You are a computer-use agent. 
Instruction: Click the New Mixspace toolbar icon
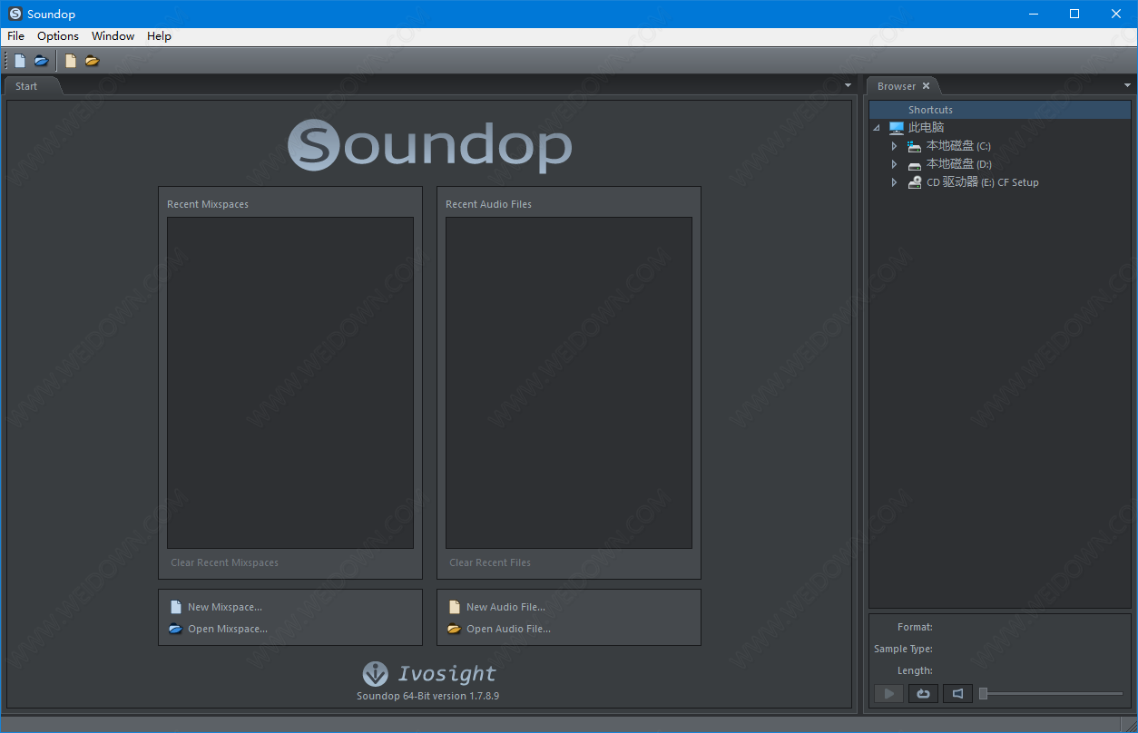pyautogui.click(x=20, y=61)
